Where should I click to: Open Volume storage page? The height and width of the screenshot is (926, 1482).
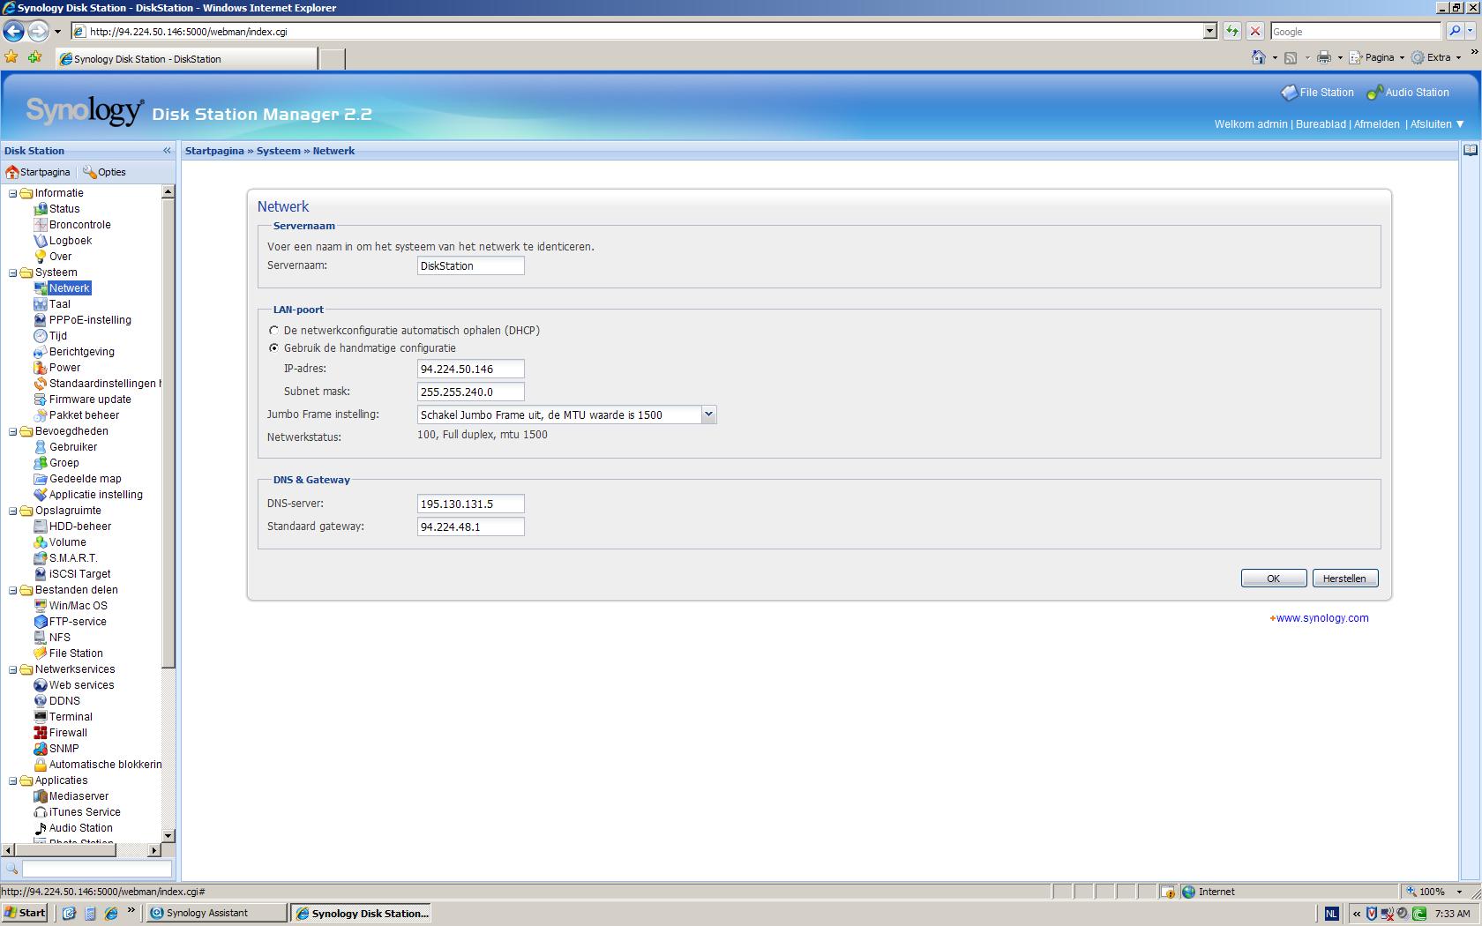coord(67,542)
